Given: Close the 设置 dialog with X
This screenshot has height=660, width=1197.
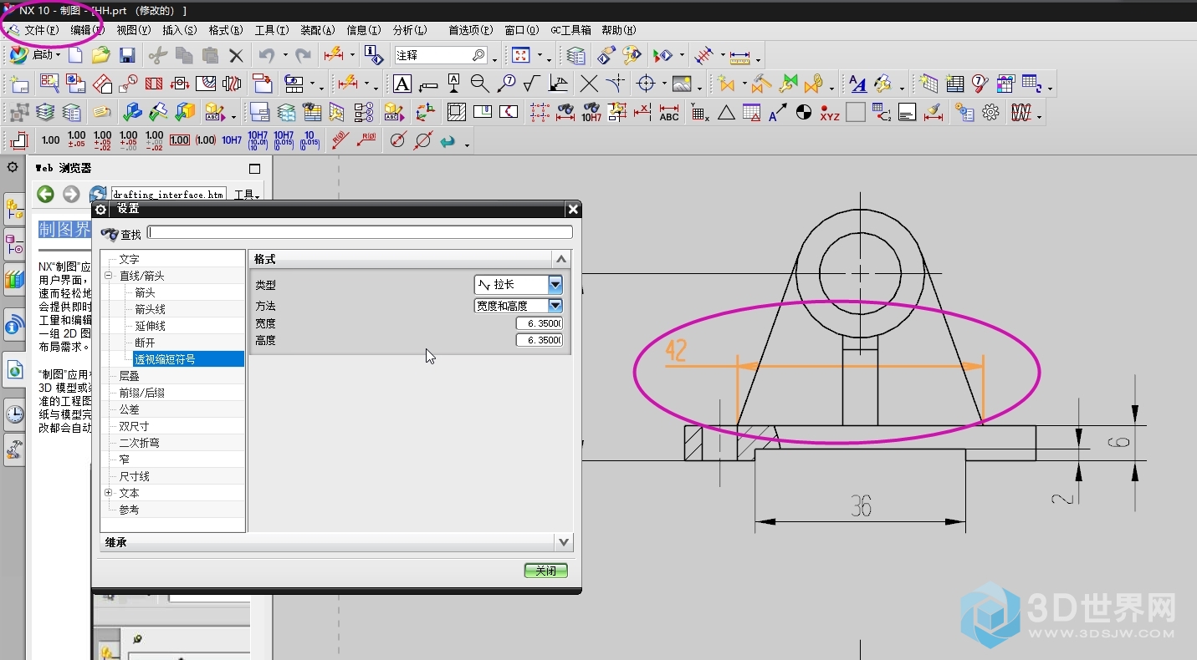Looking at the screenshot, I should [x=572, y=209].
